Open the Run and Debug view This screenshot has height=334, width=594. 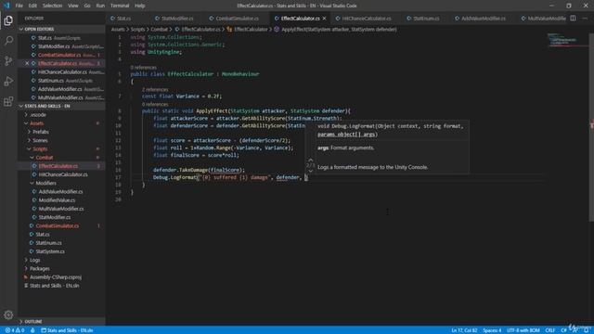coord(8,81)
